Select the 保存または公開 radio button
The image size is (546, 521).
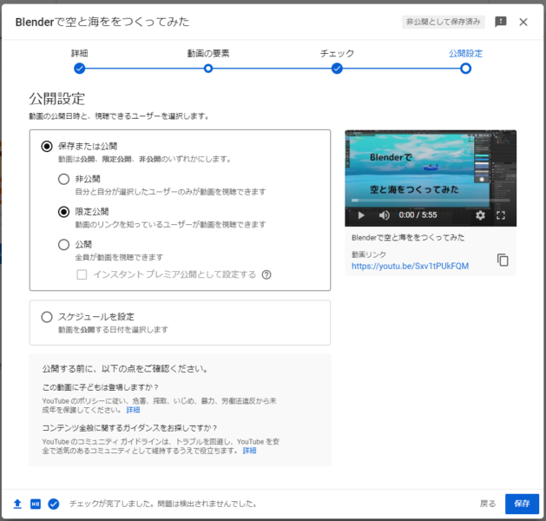click(x=47, y=146)
